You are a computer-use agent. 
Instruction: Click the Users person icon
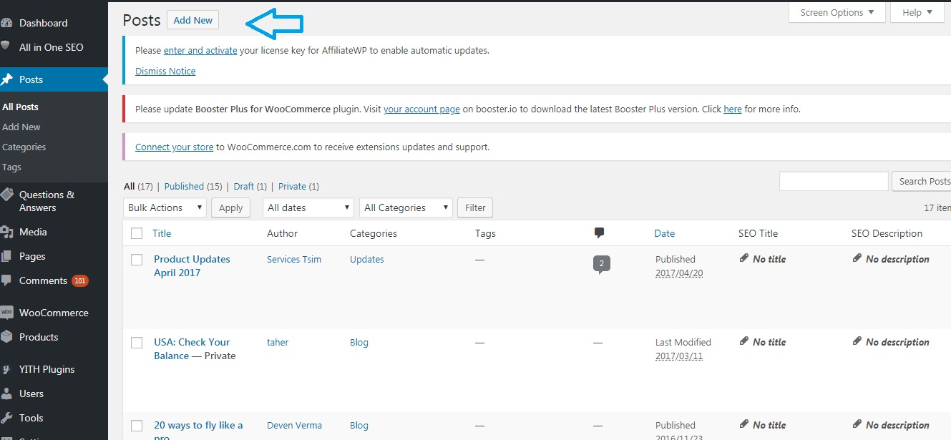pos(6,393)
